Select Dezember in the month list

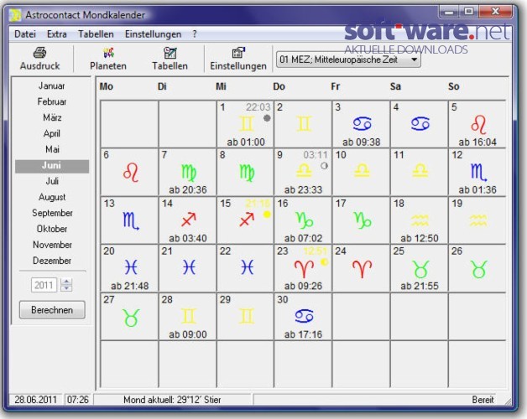52,261
